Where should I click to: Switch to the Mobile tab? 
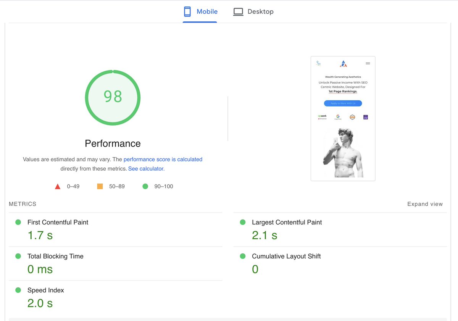point(200,12)
